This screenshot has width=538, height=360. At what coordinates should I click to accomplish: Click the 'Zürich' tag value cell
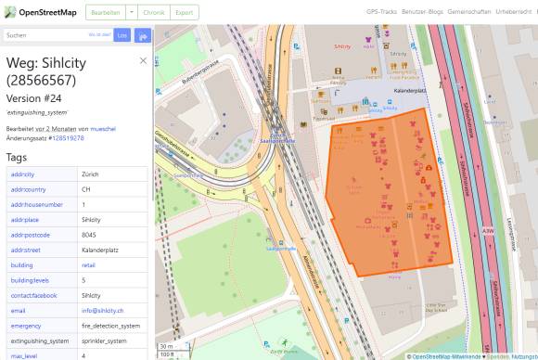pyautogui.click(x=113, y=174)
